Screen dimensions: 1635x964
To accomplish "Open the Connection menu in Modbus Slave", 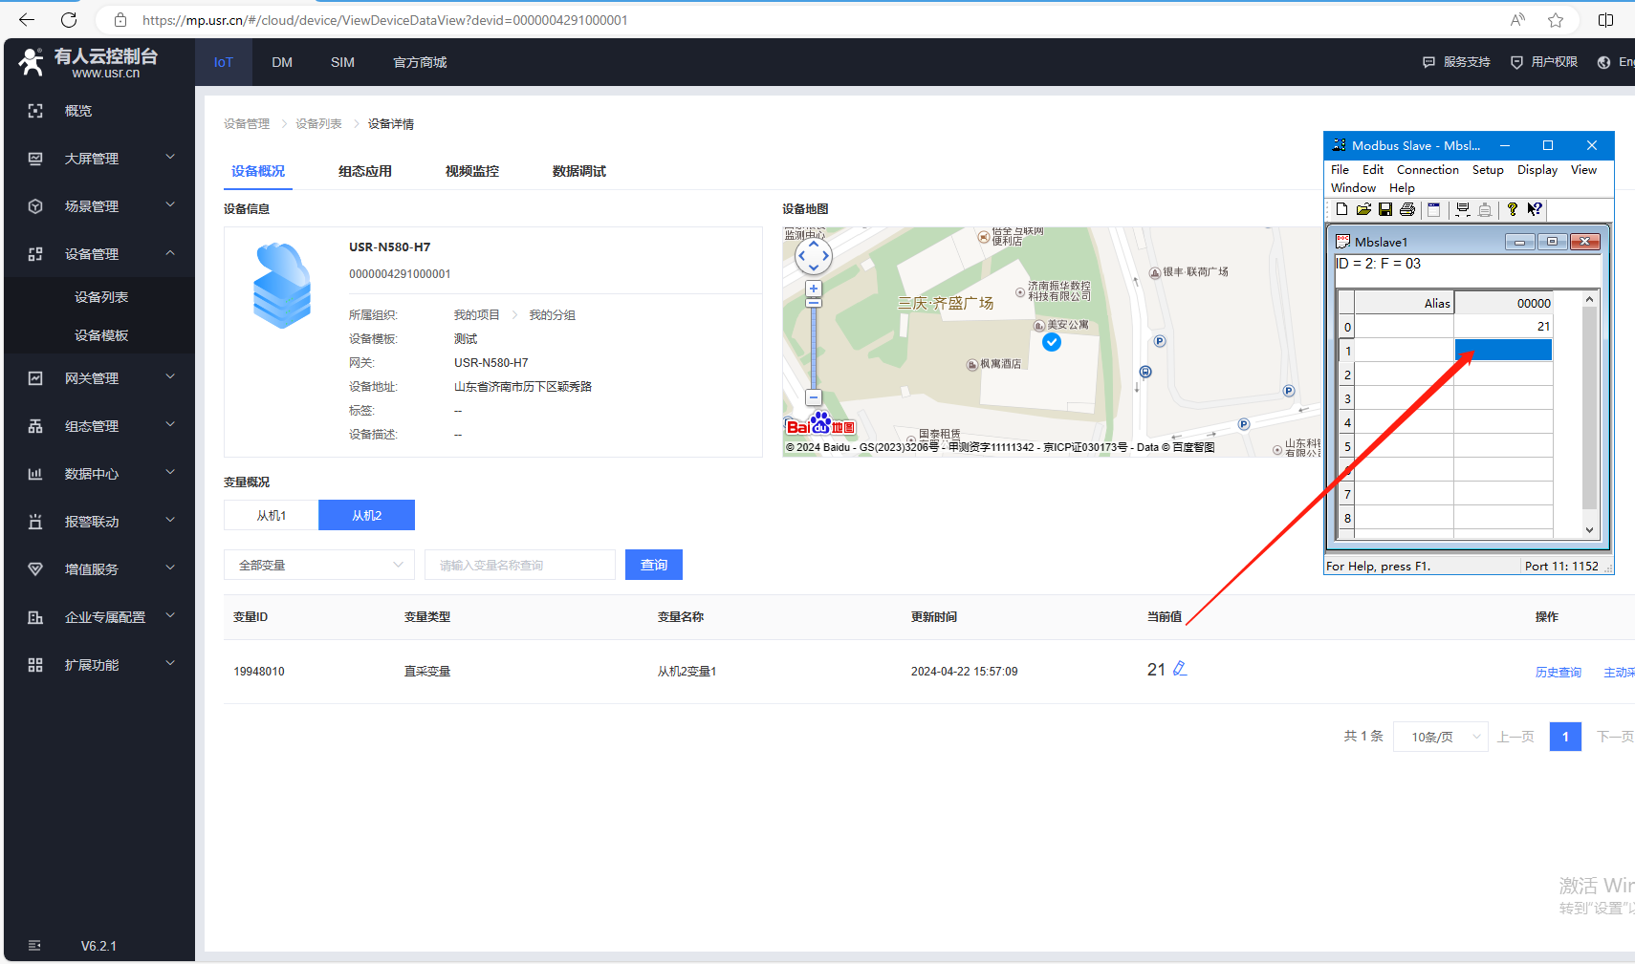I will click(1428, 169).
